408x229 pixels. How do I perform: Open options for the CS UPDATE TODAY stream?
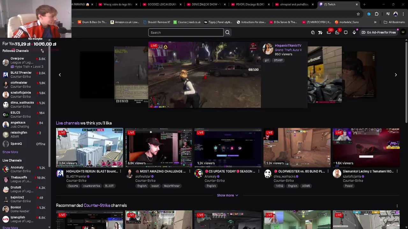click(x=259, y=171)
